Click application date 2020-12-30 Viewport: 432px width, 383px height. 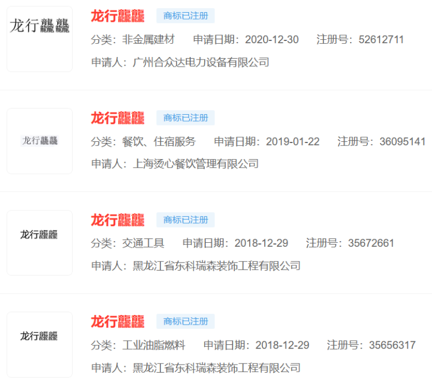[x=272, y=40]
